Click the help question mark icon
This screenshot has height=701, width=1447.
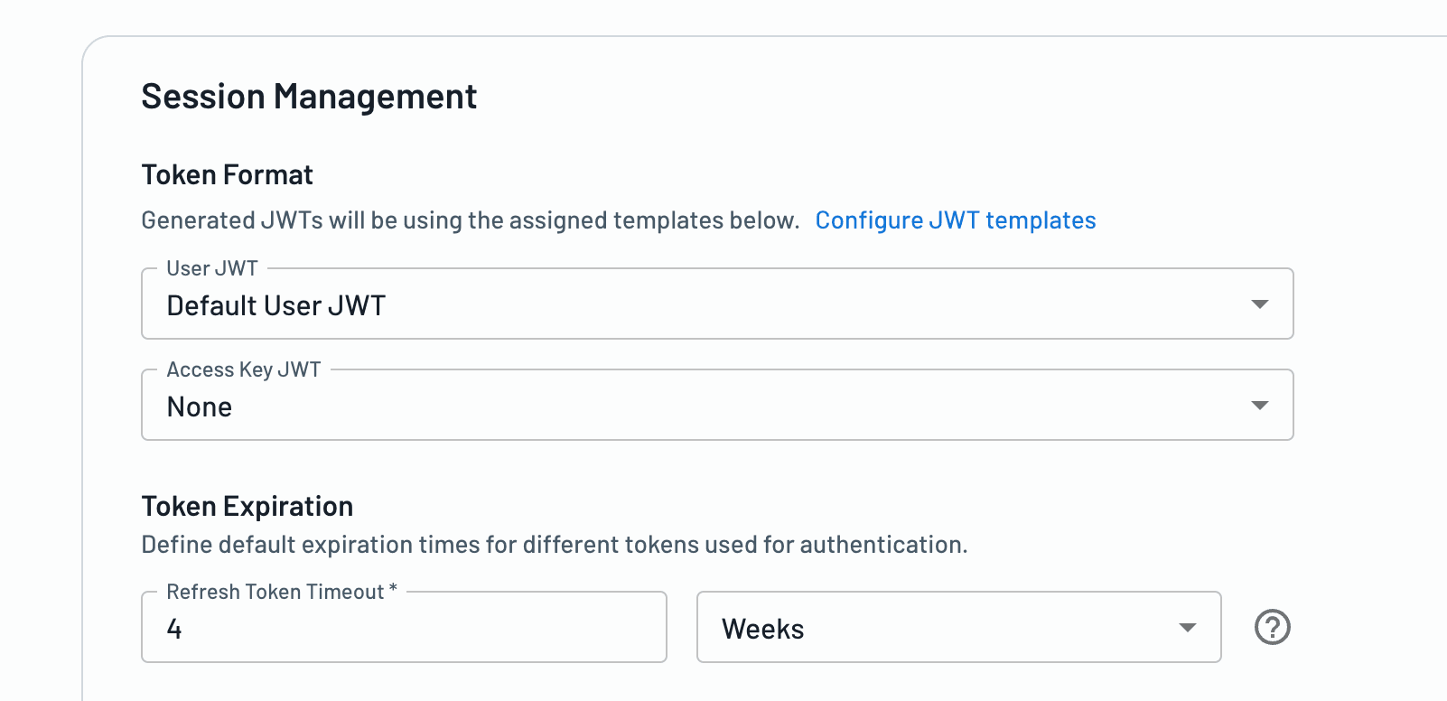(1272, 627)
